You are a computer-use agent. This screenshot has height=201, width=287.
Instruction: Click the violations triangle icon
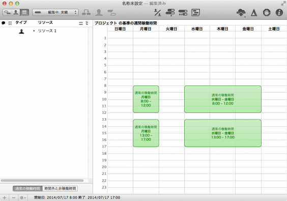point(254,13)
